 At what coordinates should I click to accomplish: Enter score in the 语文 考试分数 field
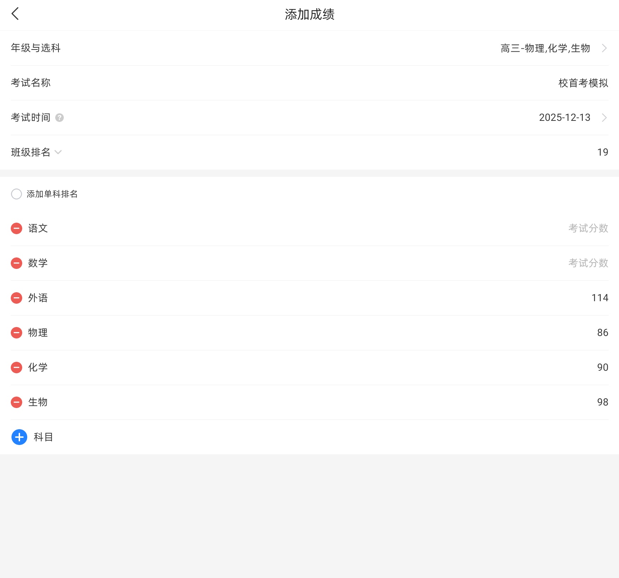point(588,228)
